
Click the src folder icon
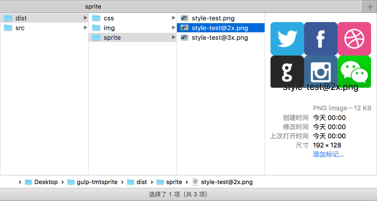pyautogui.click(x=8, y=28)
